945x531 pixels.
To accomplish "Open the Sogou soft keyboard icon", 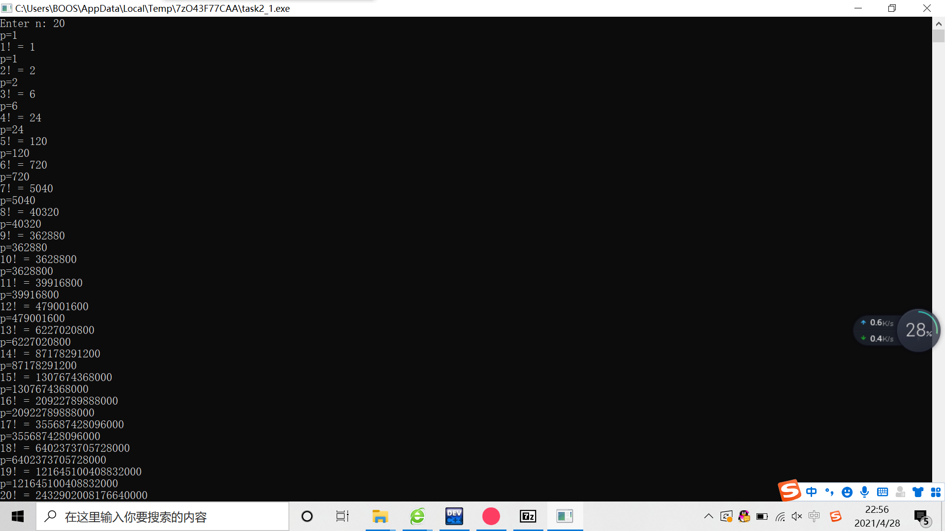I will [882, 492].
